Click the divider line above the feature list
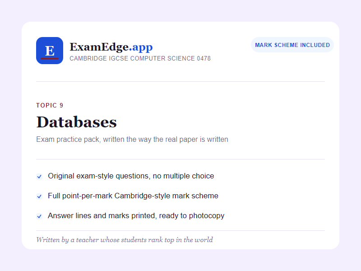The height and width of the screenshot is (271, 361). [180, 159]
